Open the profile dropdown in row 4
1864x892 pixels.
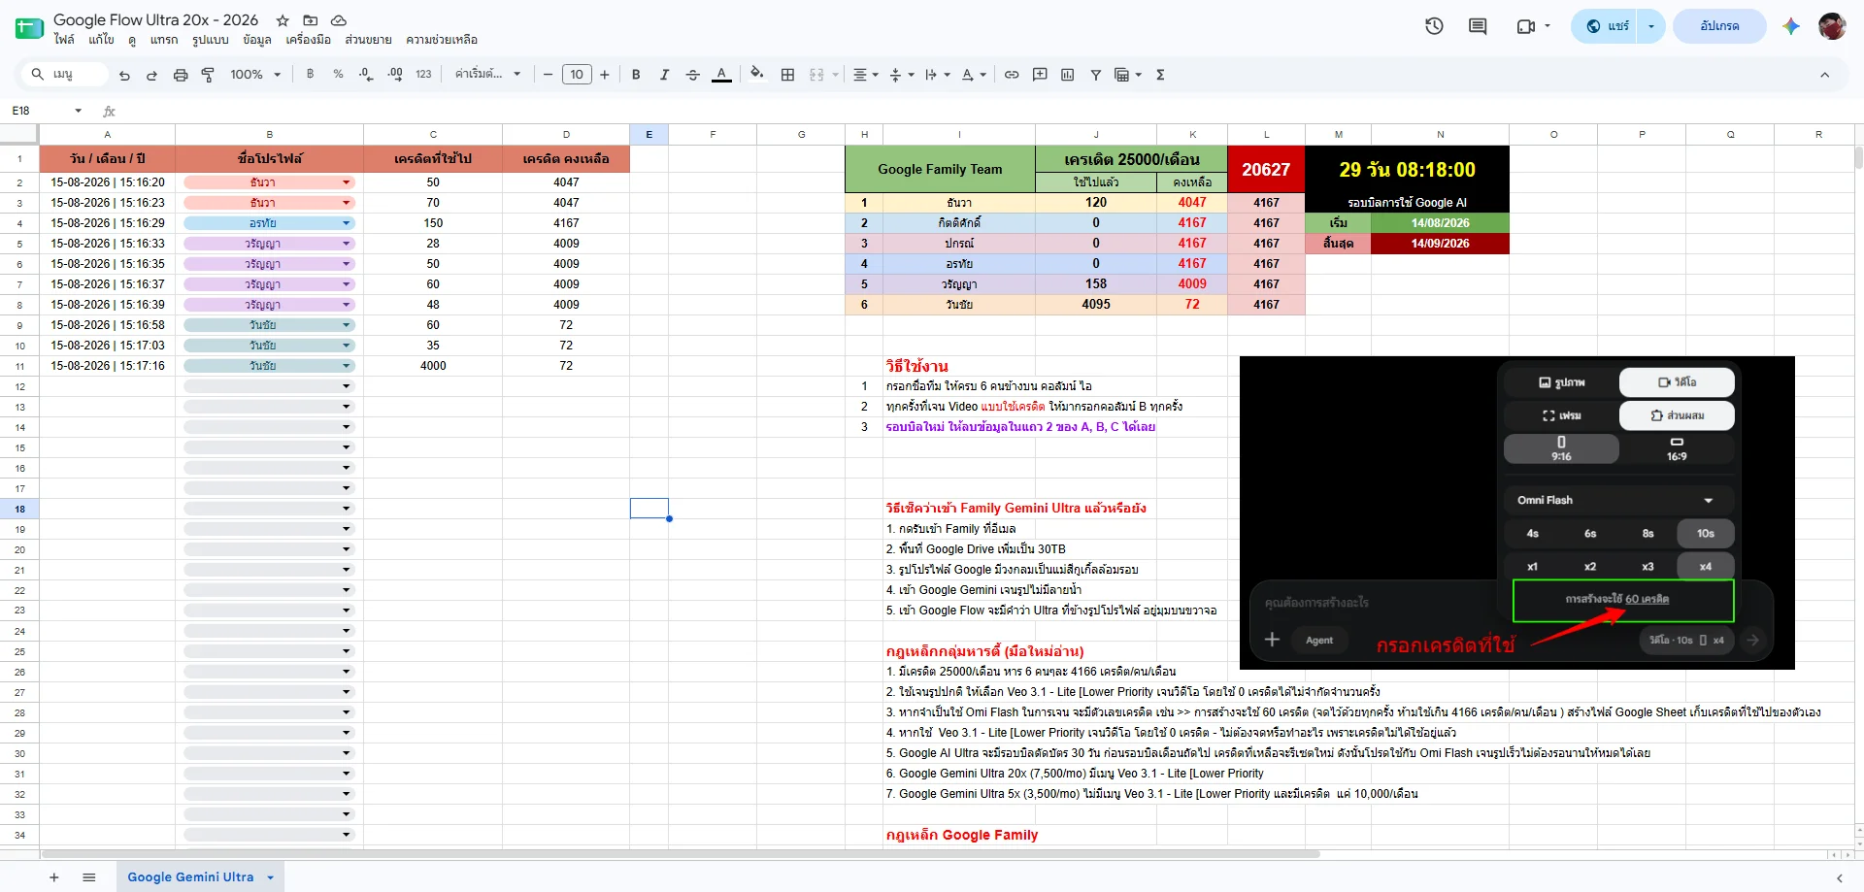(347, 223)
